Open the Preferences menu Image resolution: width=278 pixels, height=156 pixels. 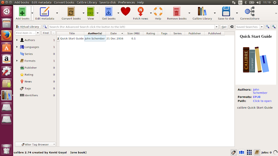[x=126, y=2]
